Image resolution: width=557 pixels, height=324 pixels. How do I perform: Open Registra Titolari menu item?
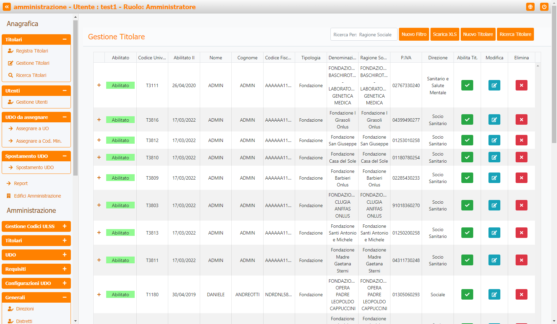click(32, 51)
